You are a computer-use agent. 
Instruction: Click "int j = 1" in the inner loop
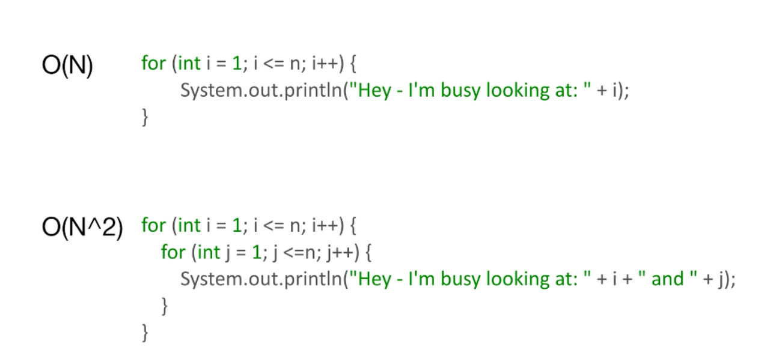[x=225, y=252]
